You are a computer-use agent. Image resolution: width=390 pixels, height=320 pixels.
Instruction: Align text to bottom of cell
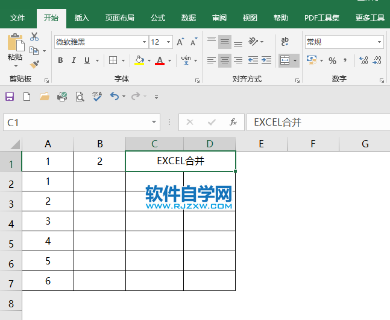(238, 44)
